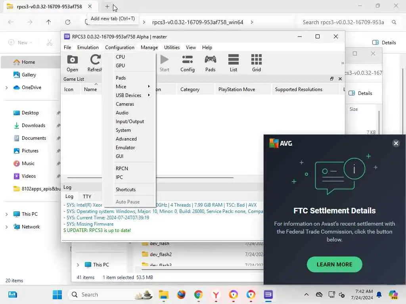
Task: Add new tab in File Explorer
Action: tap(107, 7)
